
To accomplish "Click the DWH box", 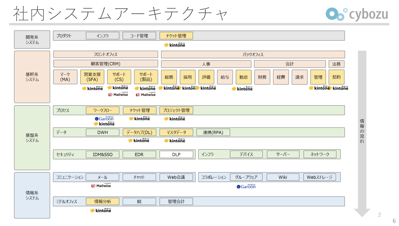I will tap(103, 132).
